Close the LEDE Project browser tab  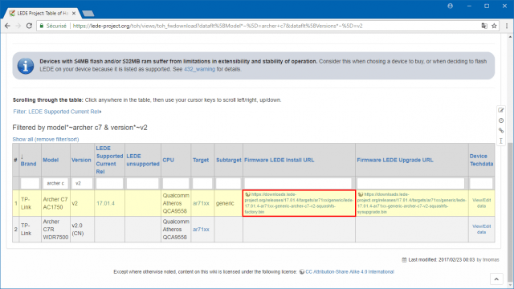click(74, 13)
